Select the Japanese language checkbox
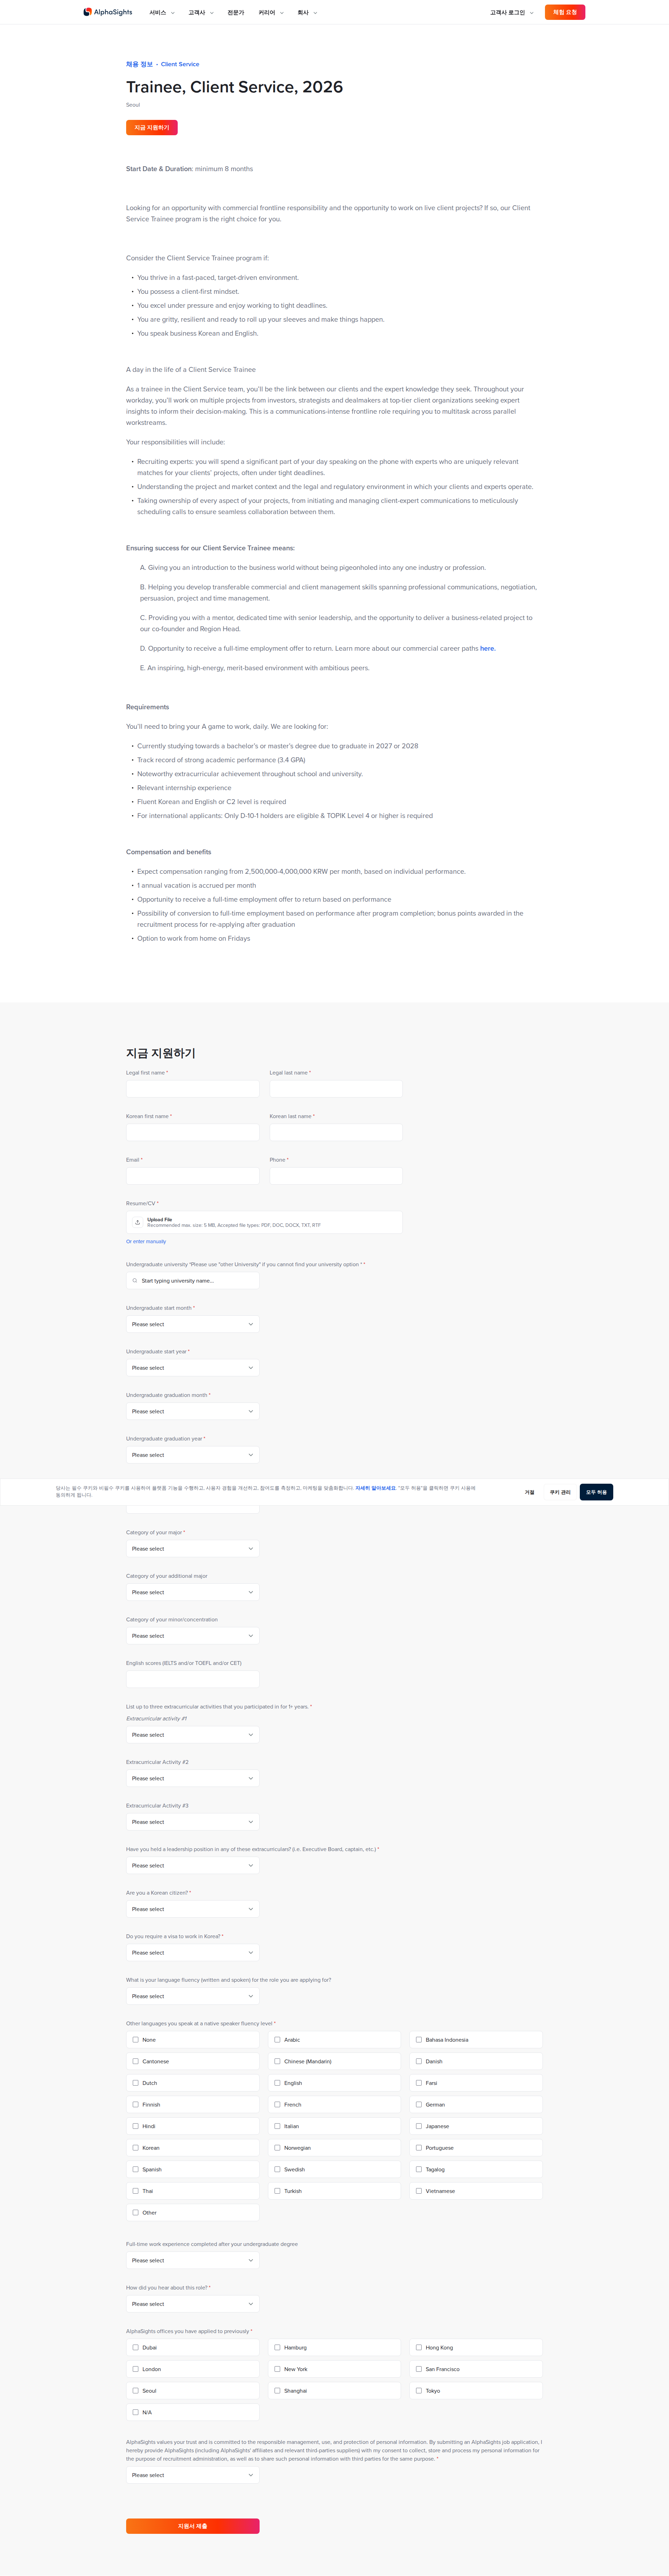Image resolution: width=669 pixels, height=2576 pixels. 419,2126
